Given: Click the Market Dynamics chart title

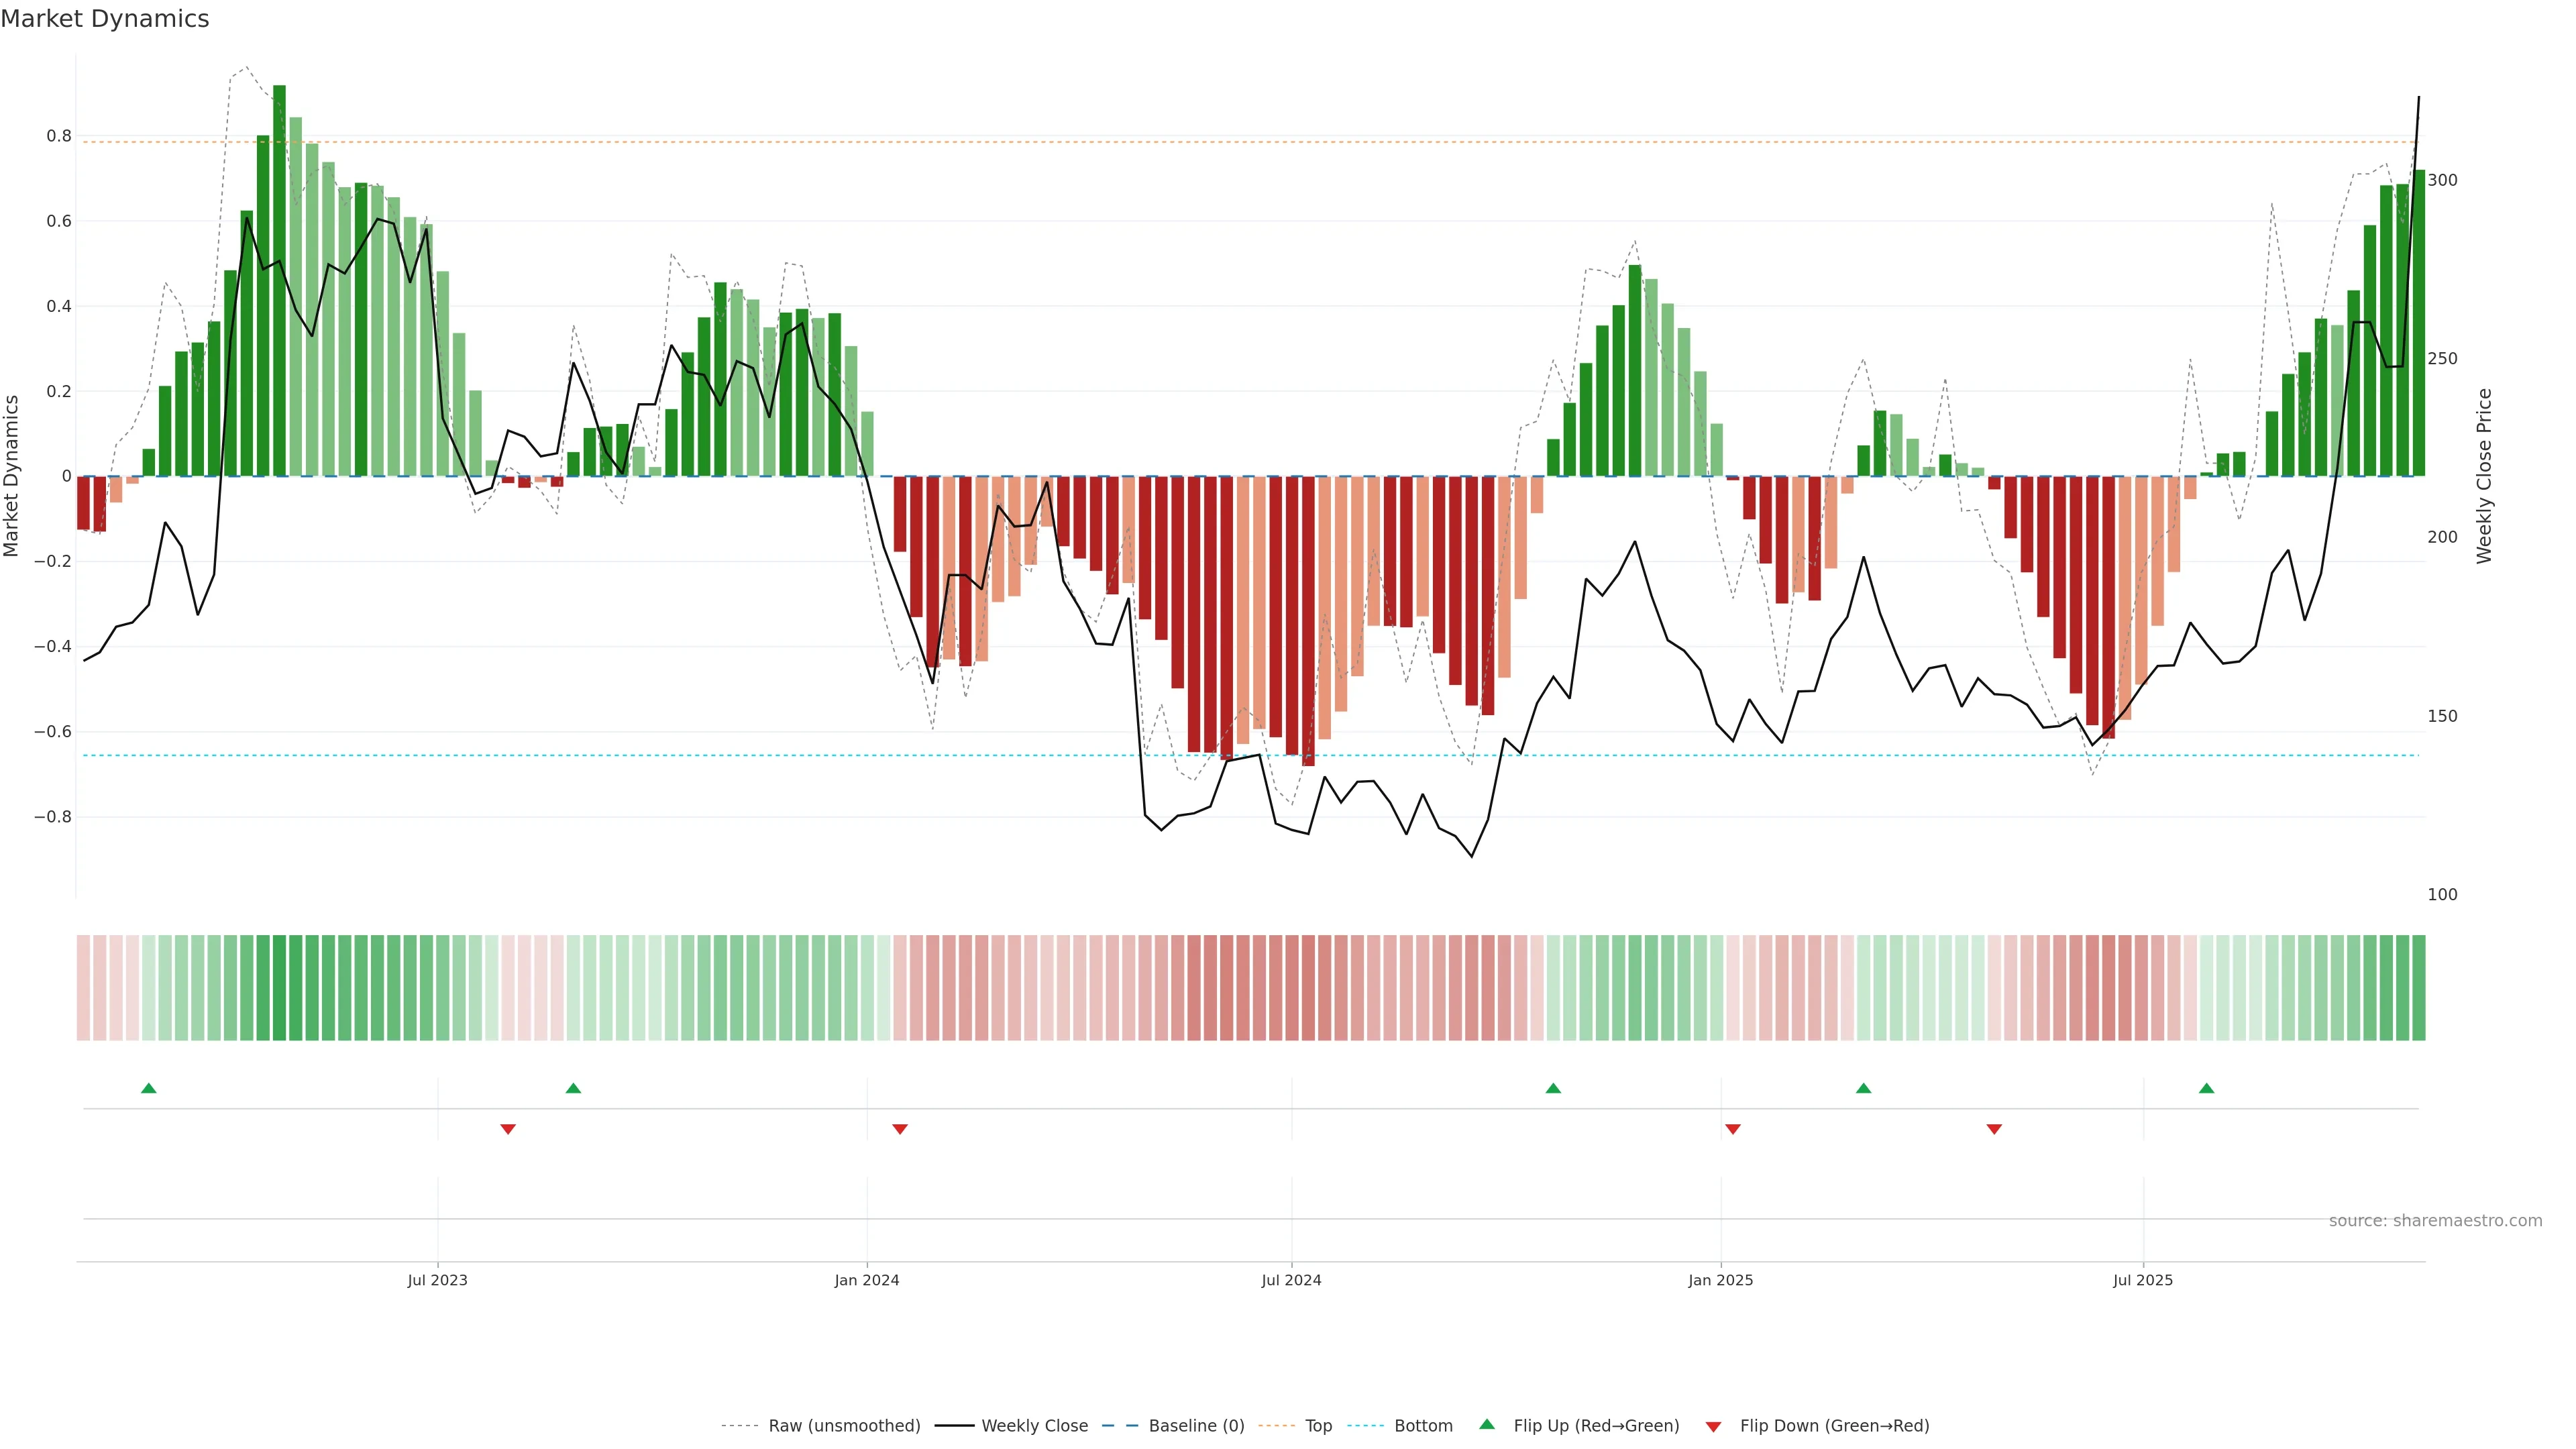Looking at the screenshot, I should pyautogui.click(x=105, y=19).
